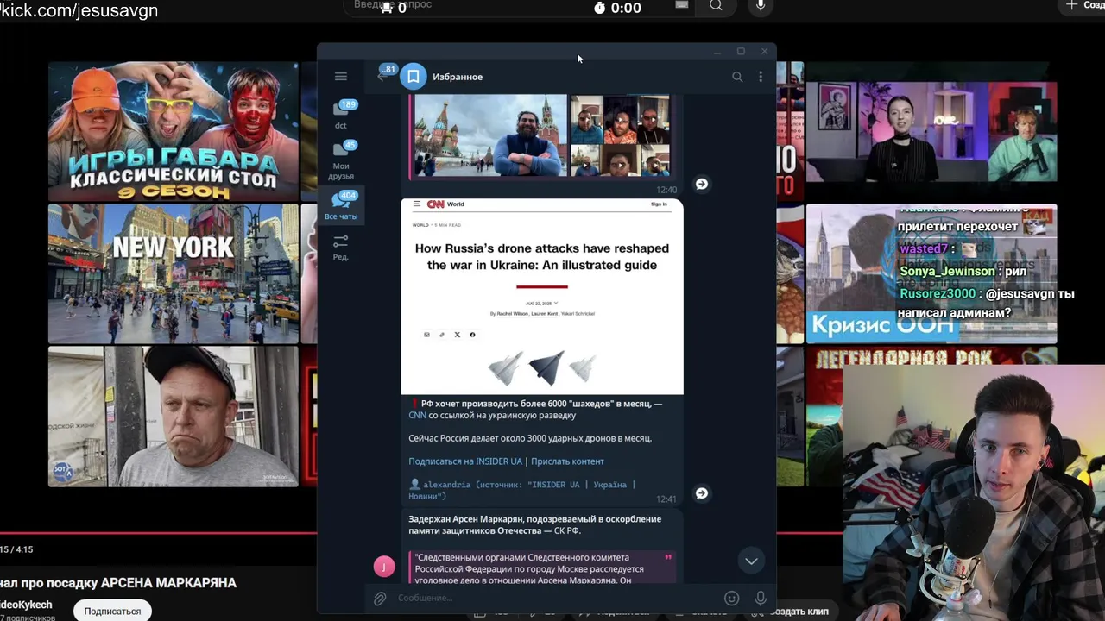The image size is (1105, 621).
Task: Forward the Moscow photo message
Action: pyautogui.click(x=702, y=184)
